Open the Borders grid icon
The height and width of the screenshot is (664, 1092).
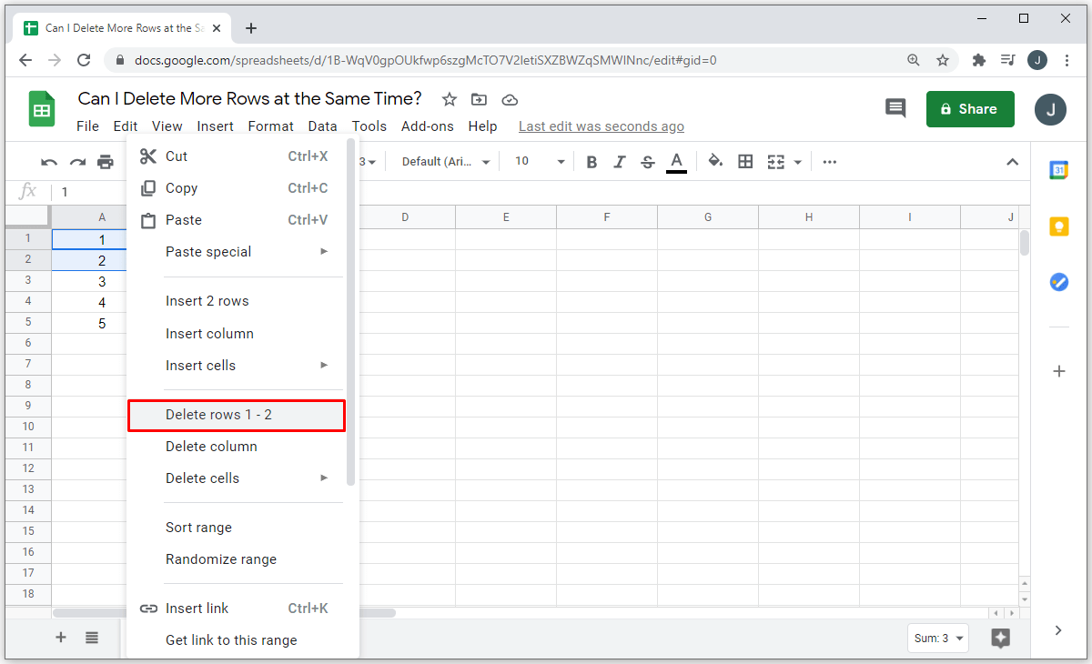(745, 162)
